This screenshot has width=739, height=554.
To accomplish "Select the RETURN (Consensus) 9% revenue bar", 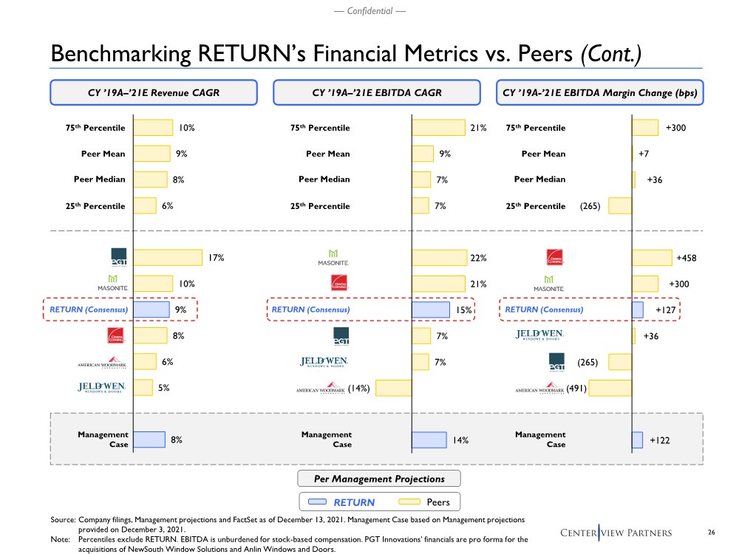I will pos(151,310).
